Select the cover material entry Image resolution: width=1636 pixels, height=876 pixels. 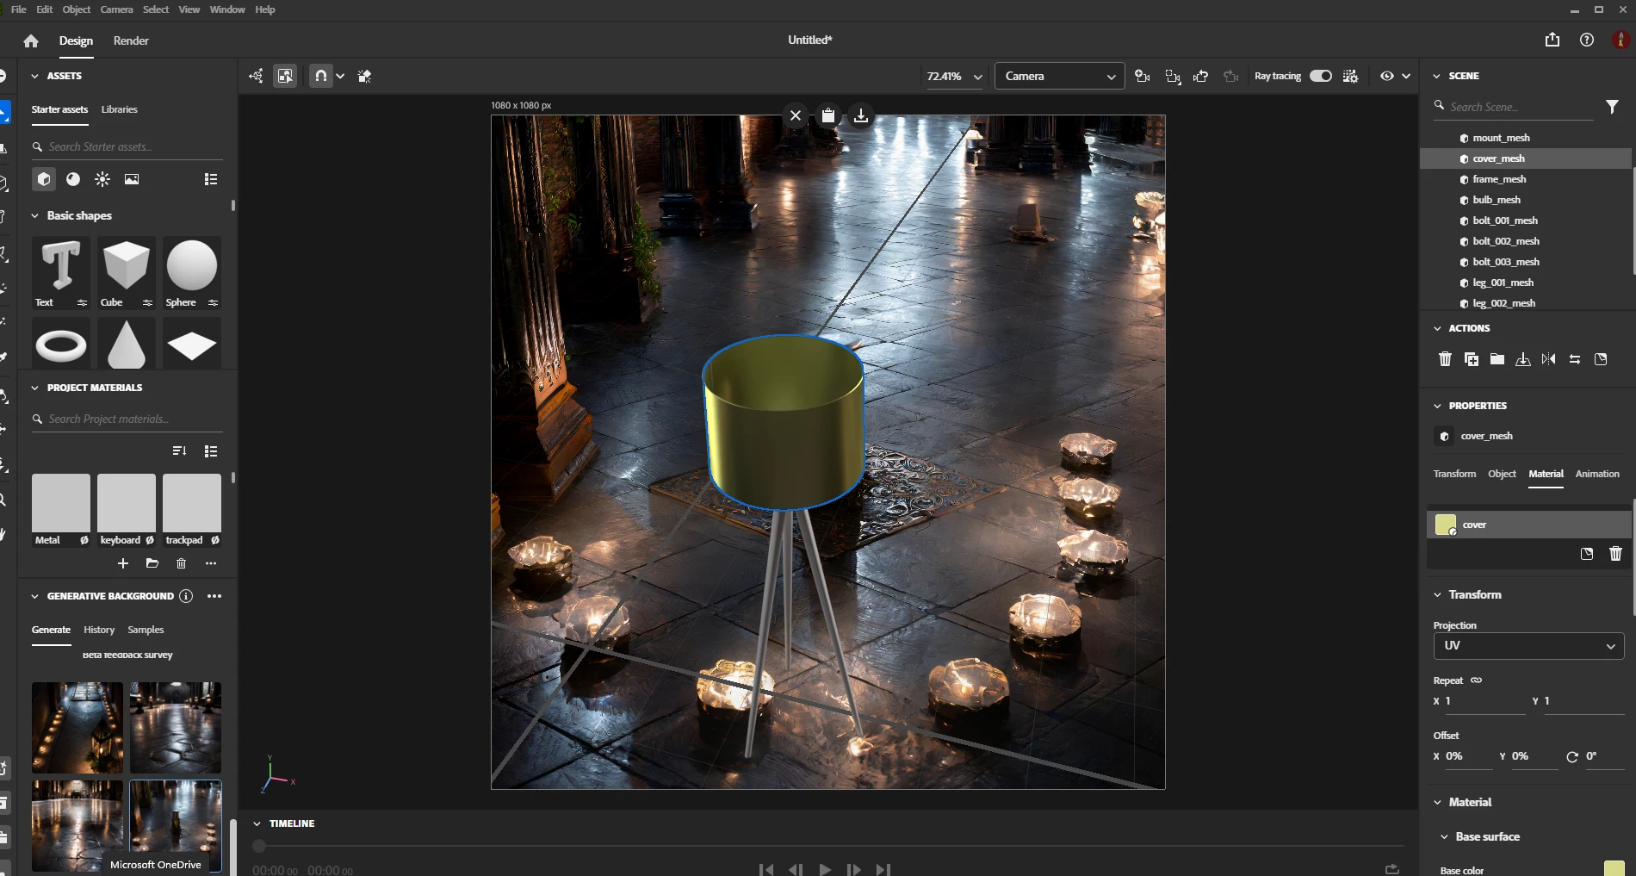[x=1529, y=525]
